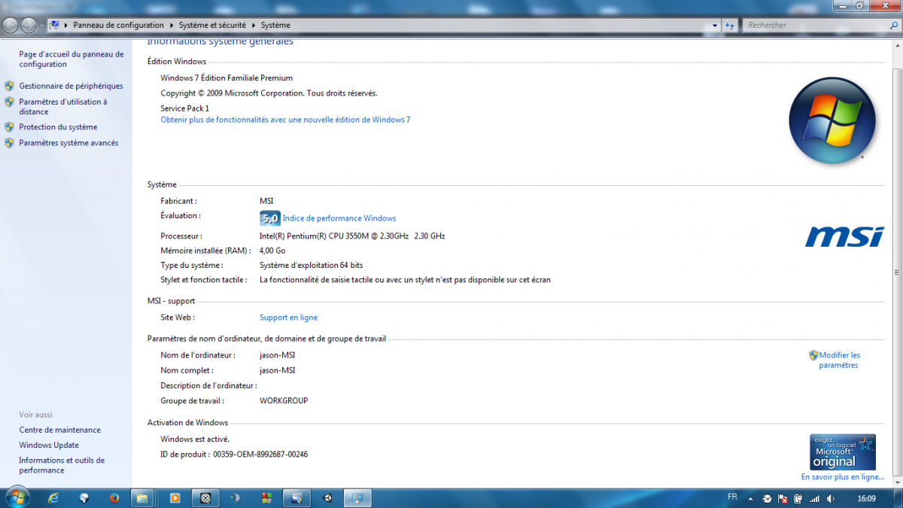Open Informations et outils de performance
This screenshot has width=903, height=508.
pyautogui.click(x=62, y=465)
